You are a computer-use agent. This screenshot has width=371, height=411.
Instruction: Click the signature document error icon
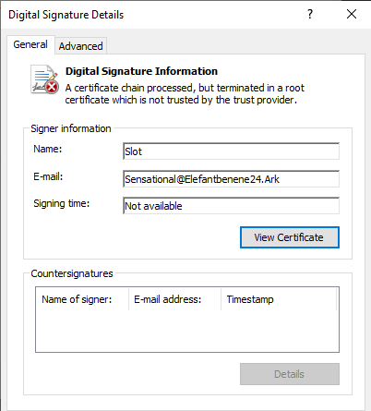(x=44, y=79)
